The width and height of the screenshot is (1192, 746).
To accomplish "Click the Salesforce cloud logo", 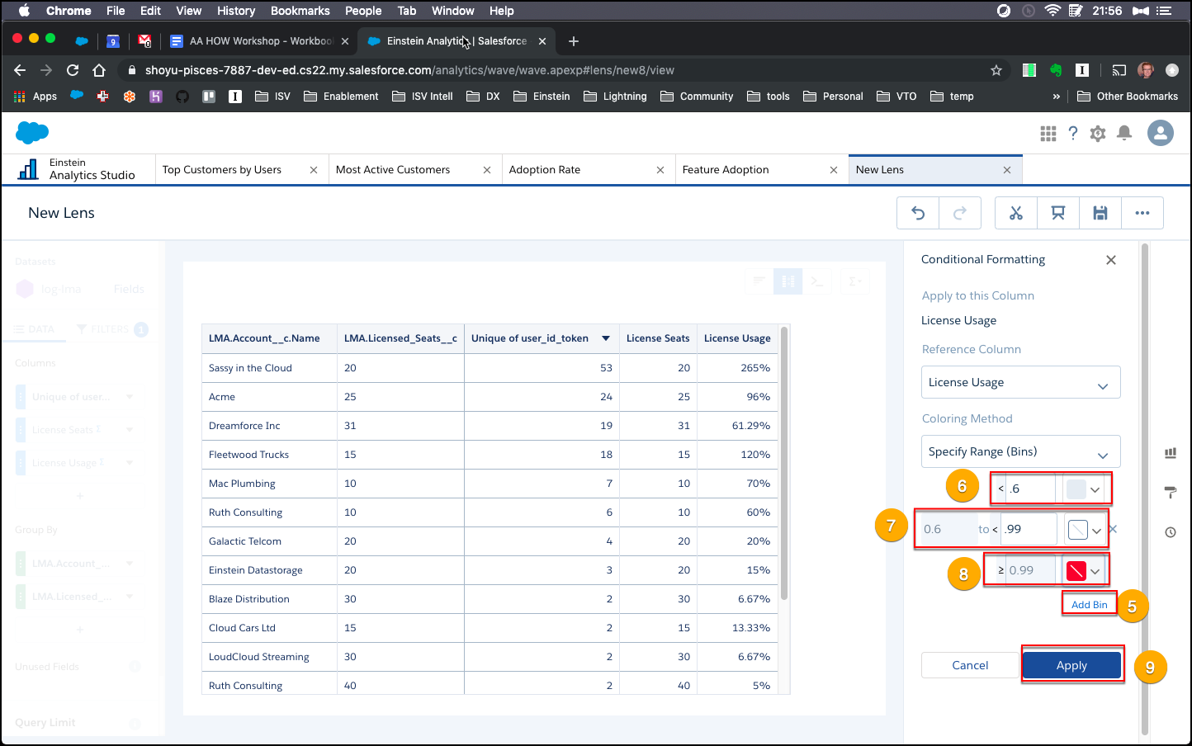I will (x=32, y=132).
